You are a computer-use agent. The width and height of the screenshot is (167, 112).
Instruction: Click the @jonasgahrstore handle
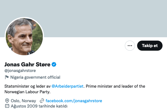tap(20, 71)
